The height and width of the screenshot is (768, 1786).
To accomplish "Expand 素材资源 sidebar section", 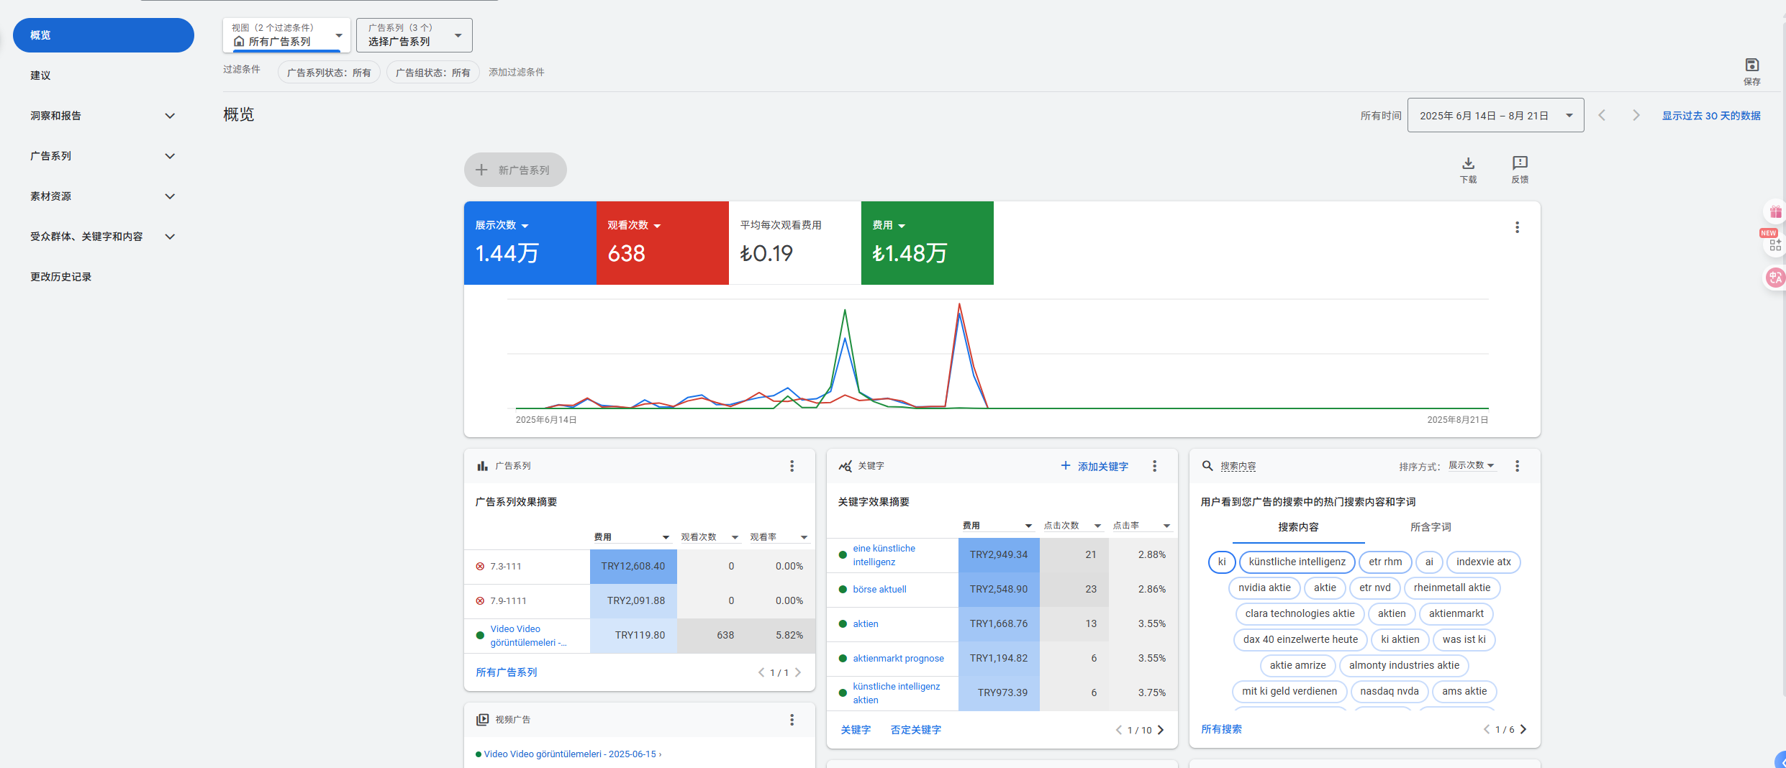I will (x=170, y=196).
